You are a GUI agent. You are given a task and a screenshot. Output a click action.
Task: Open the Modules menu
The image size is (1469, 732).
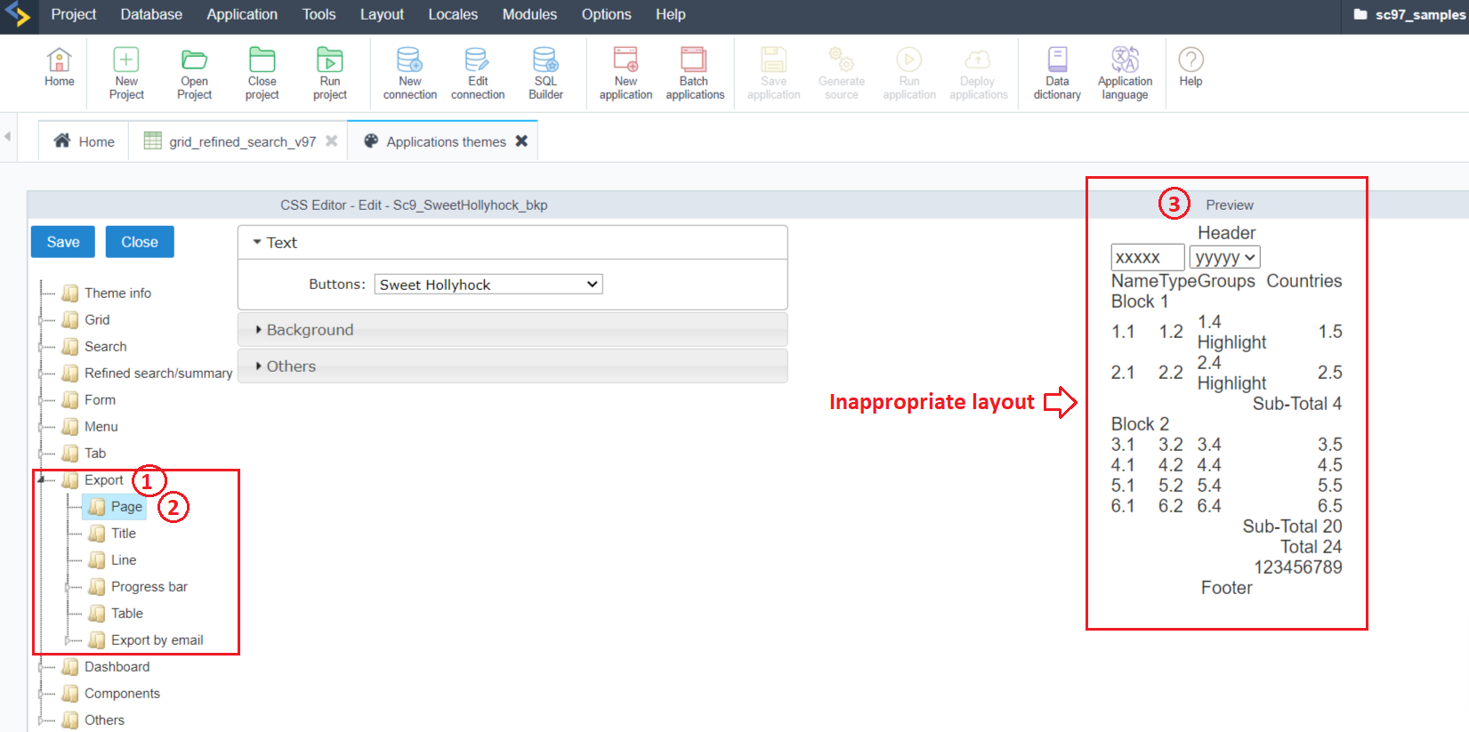(529, 15)
